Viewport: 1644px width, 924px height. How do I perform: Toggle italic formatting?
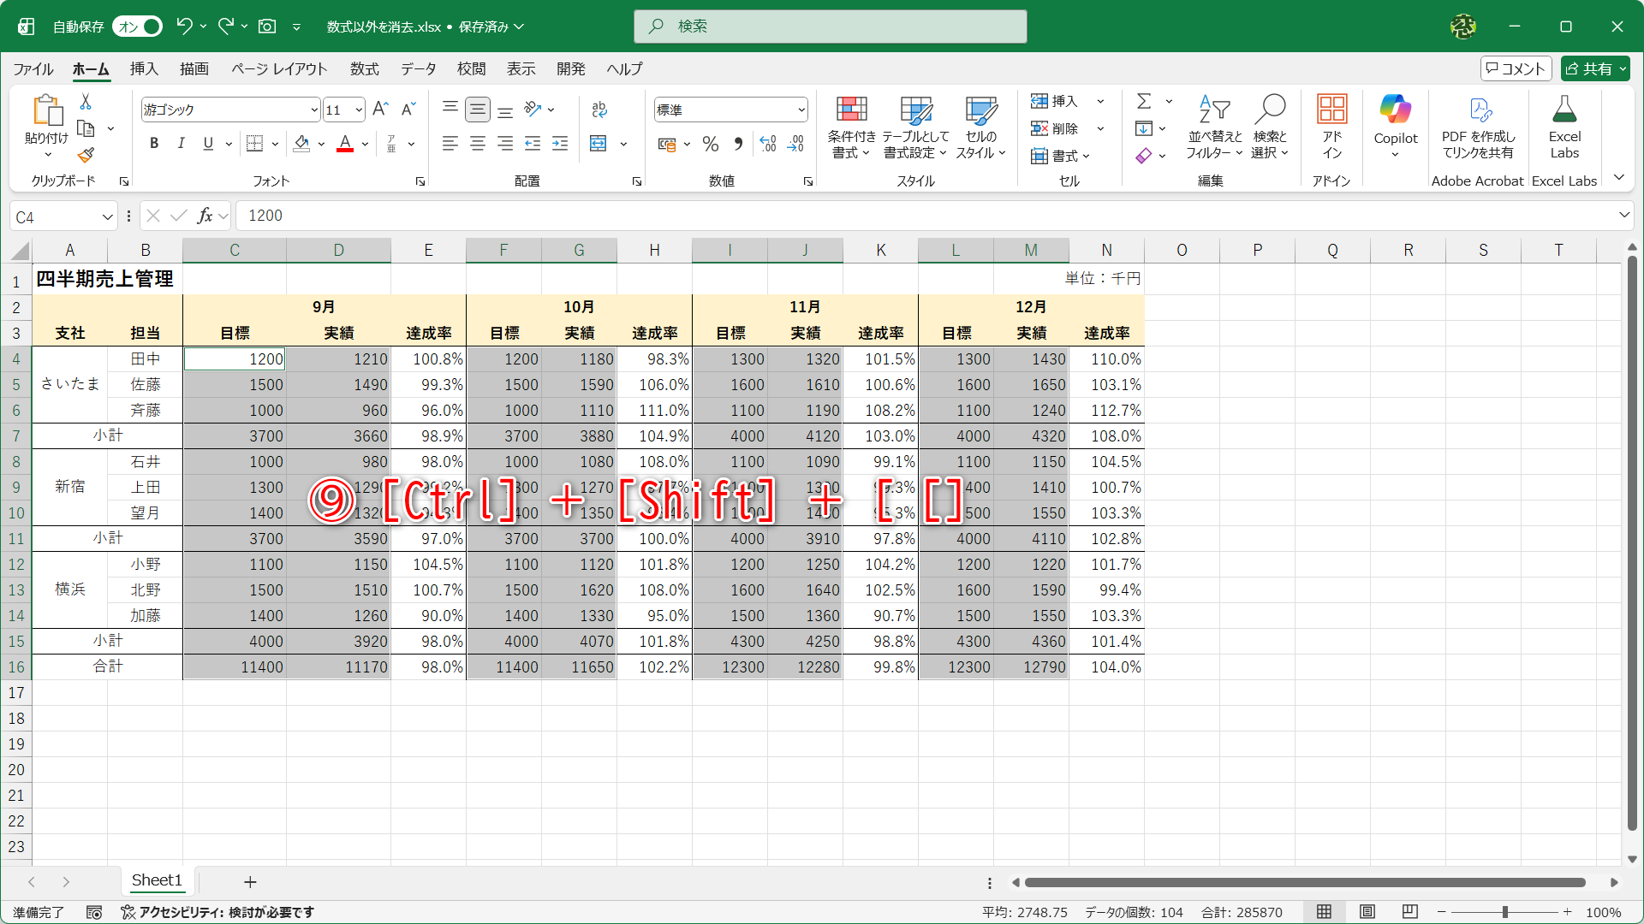pyautogui.click(x=181, y=143)
